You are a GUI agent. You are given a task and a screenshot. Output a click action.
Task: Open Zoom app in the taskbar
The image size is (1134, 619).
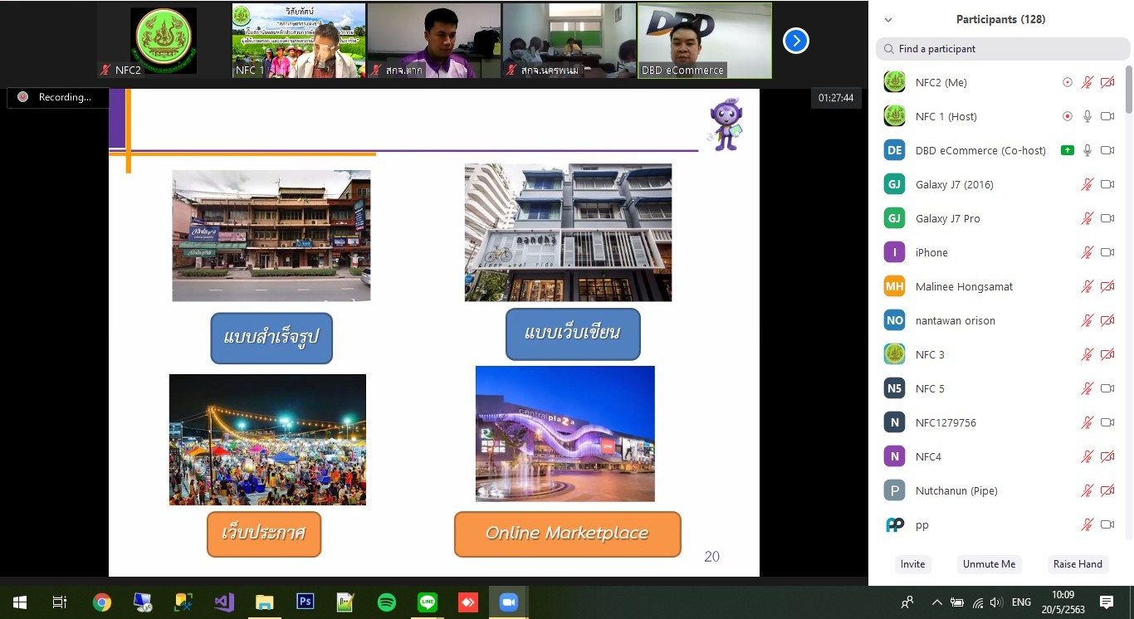pyautogui.click(x=508, y=602)
